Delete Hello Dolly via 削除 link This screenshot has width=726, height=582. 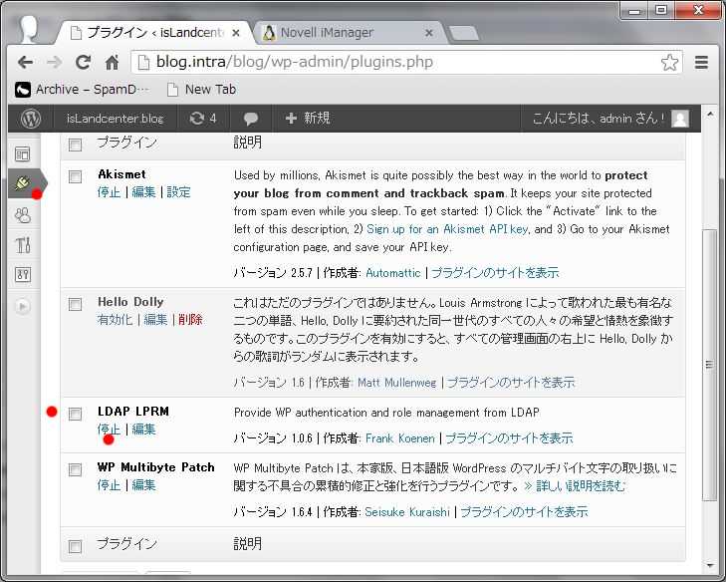pyautogui.click(x=190, y=319)
